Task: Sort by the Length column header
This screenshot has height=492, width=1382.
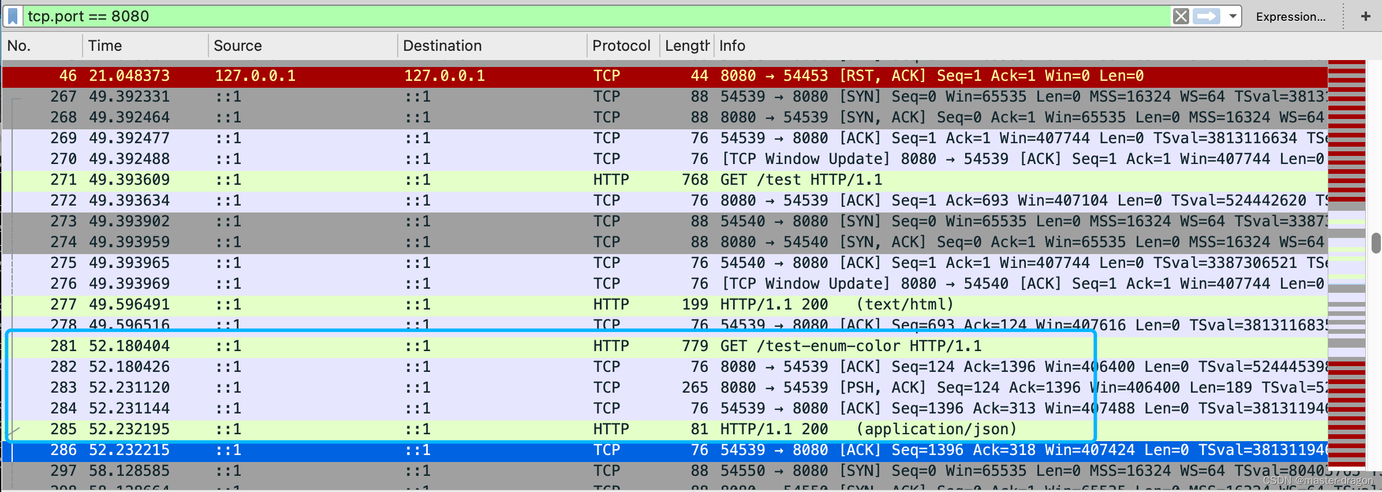Action: click(687, 46)
